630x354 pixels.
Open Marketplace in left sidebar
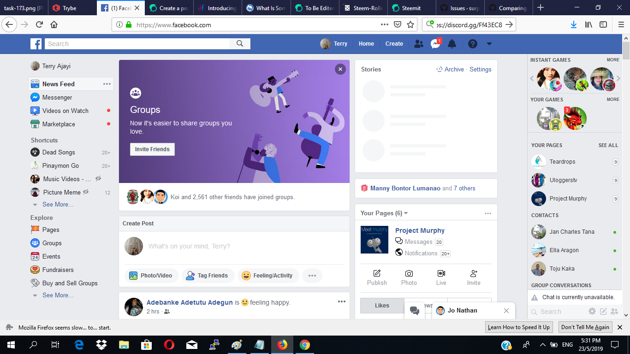coord(59,124)
